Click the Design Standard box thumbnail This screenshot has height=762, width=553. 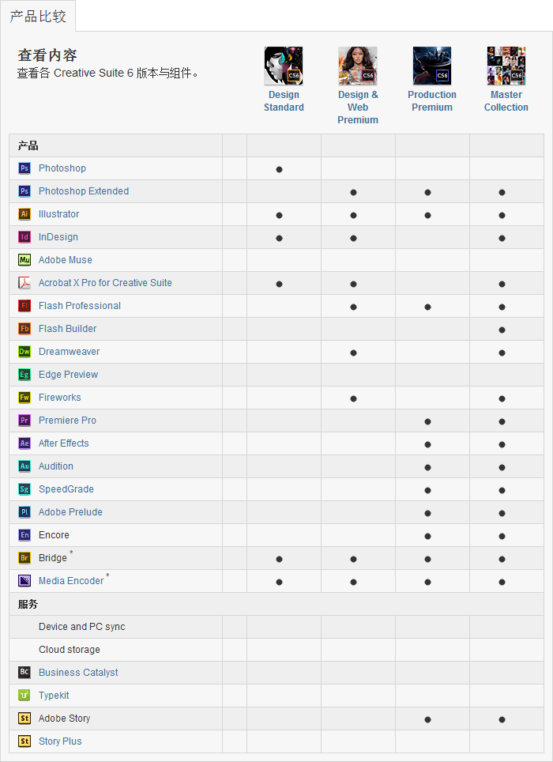pyautogui.click(x=284, y=66)
